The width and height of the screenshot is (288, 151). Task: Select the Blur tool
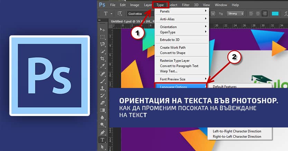pos(102,117)
